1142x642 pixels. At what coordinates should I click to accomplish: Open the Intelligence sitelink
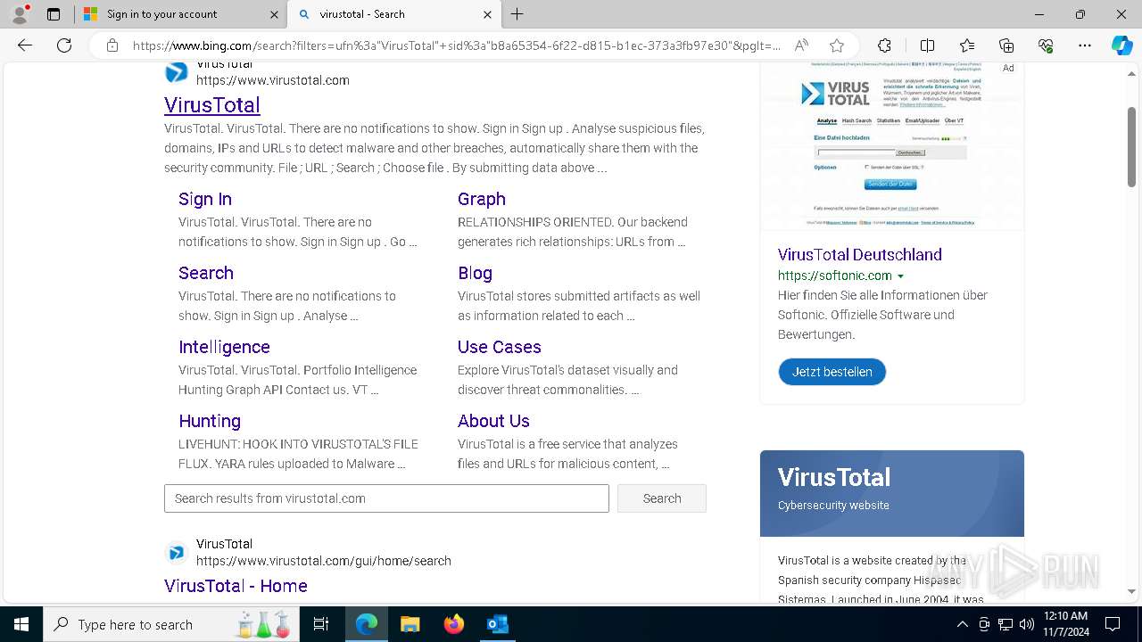click(224, 347)
